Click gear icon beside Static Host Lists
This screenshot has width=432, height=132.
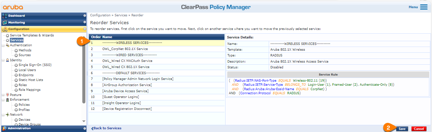16,80
